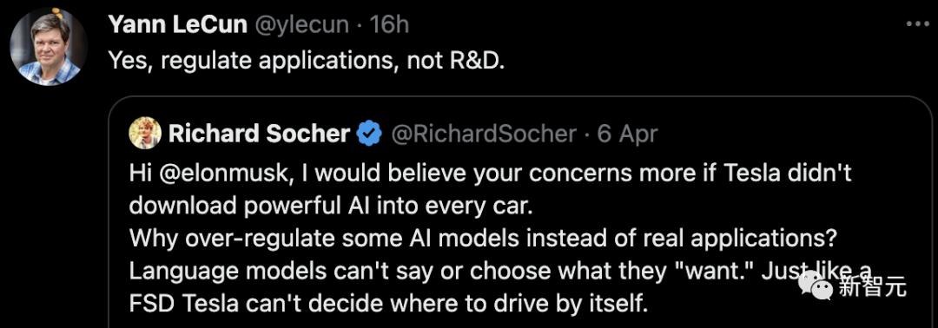The width and height of the screenshot is (938, 328).
Task: Open Richard Socher's small avatar
Action: pyautogui.click(x=145, y=133)
